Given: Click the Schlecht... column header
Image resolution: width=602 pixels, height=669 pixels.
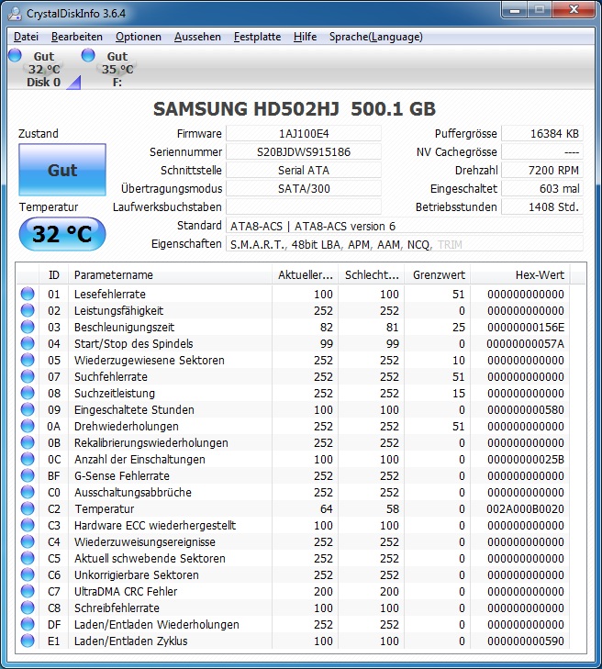Looking at the screenshot, I should click(372, 274).
